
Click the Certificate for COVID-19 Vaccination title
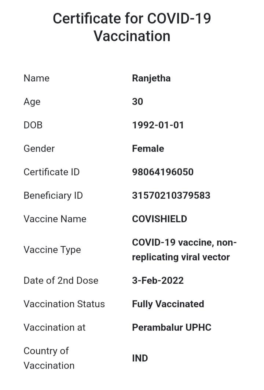tap(132, 27)
